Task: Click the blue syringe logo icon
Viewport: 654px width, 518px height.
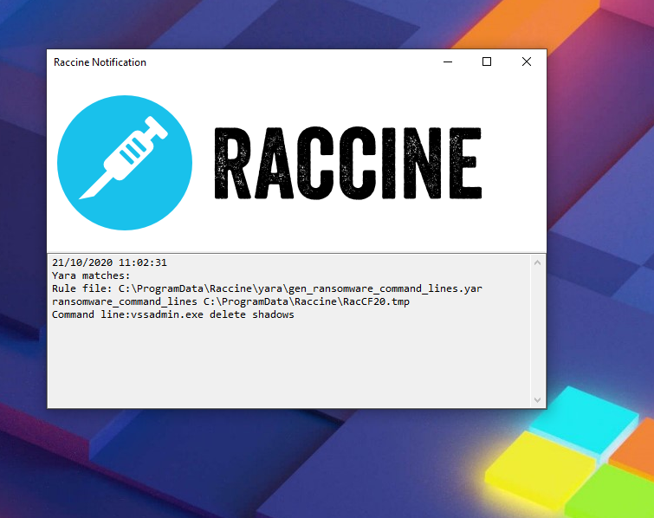Action: click(x=125, y=162)
